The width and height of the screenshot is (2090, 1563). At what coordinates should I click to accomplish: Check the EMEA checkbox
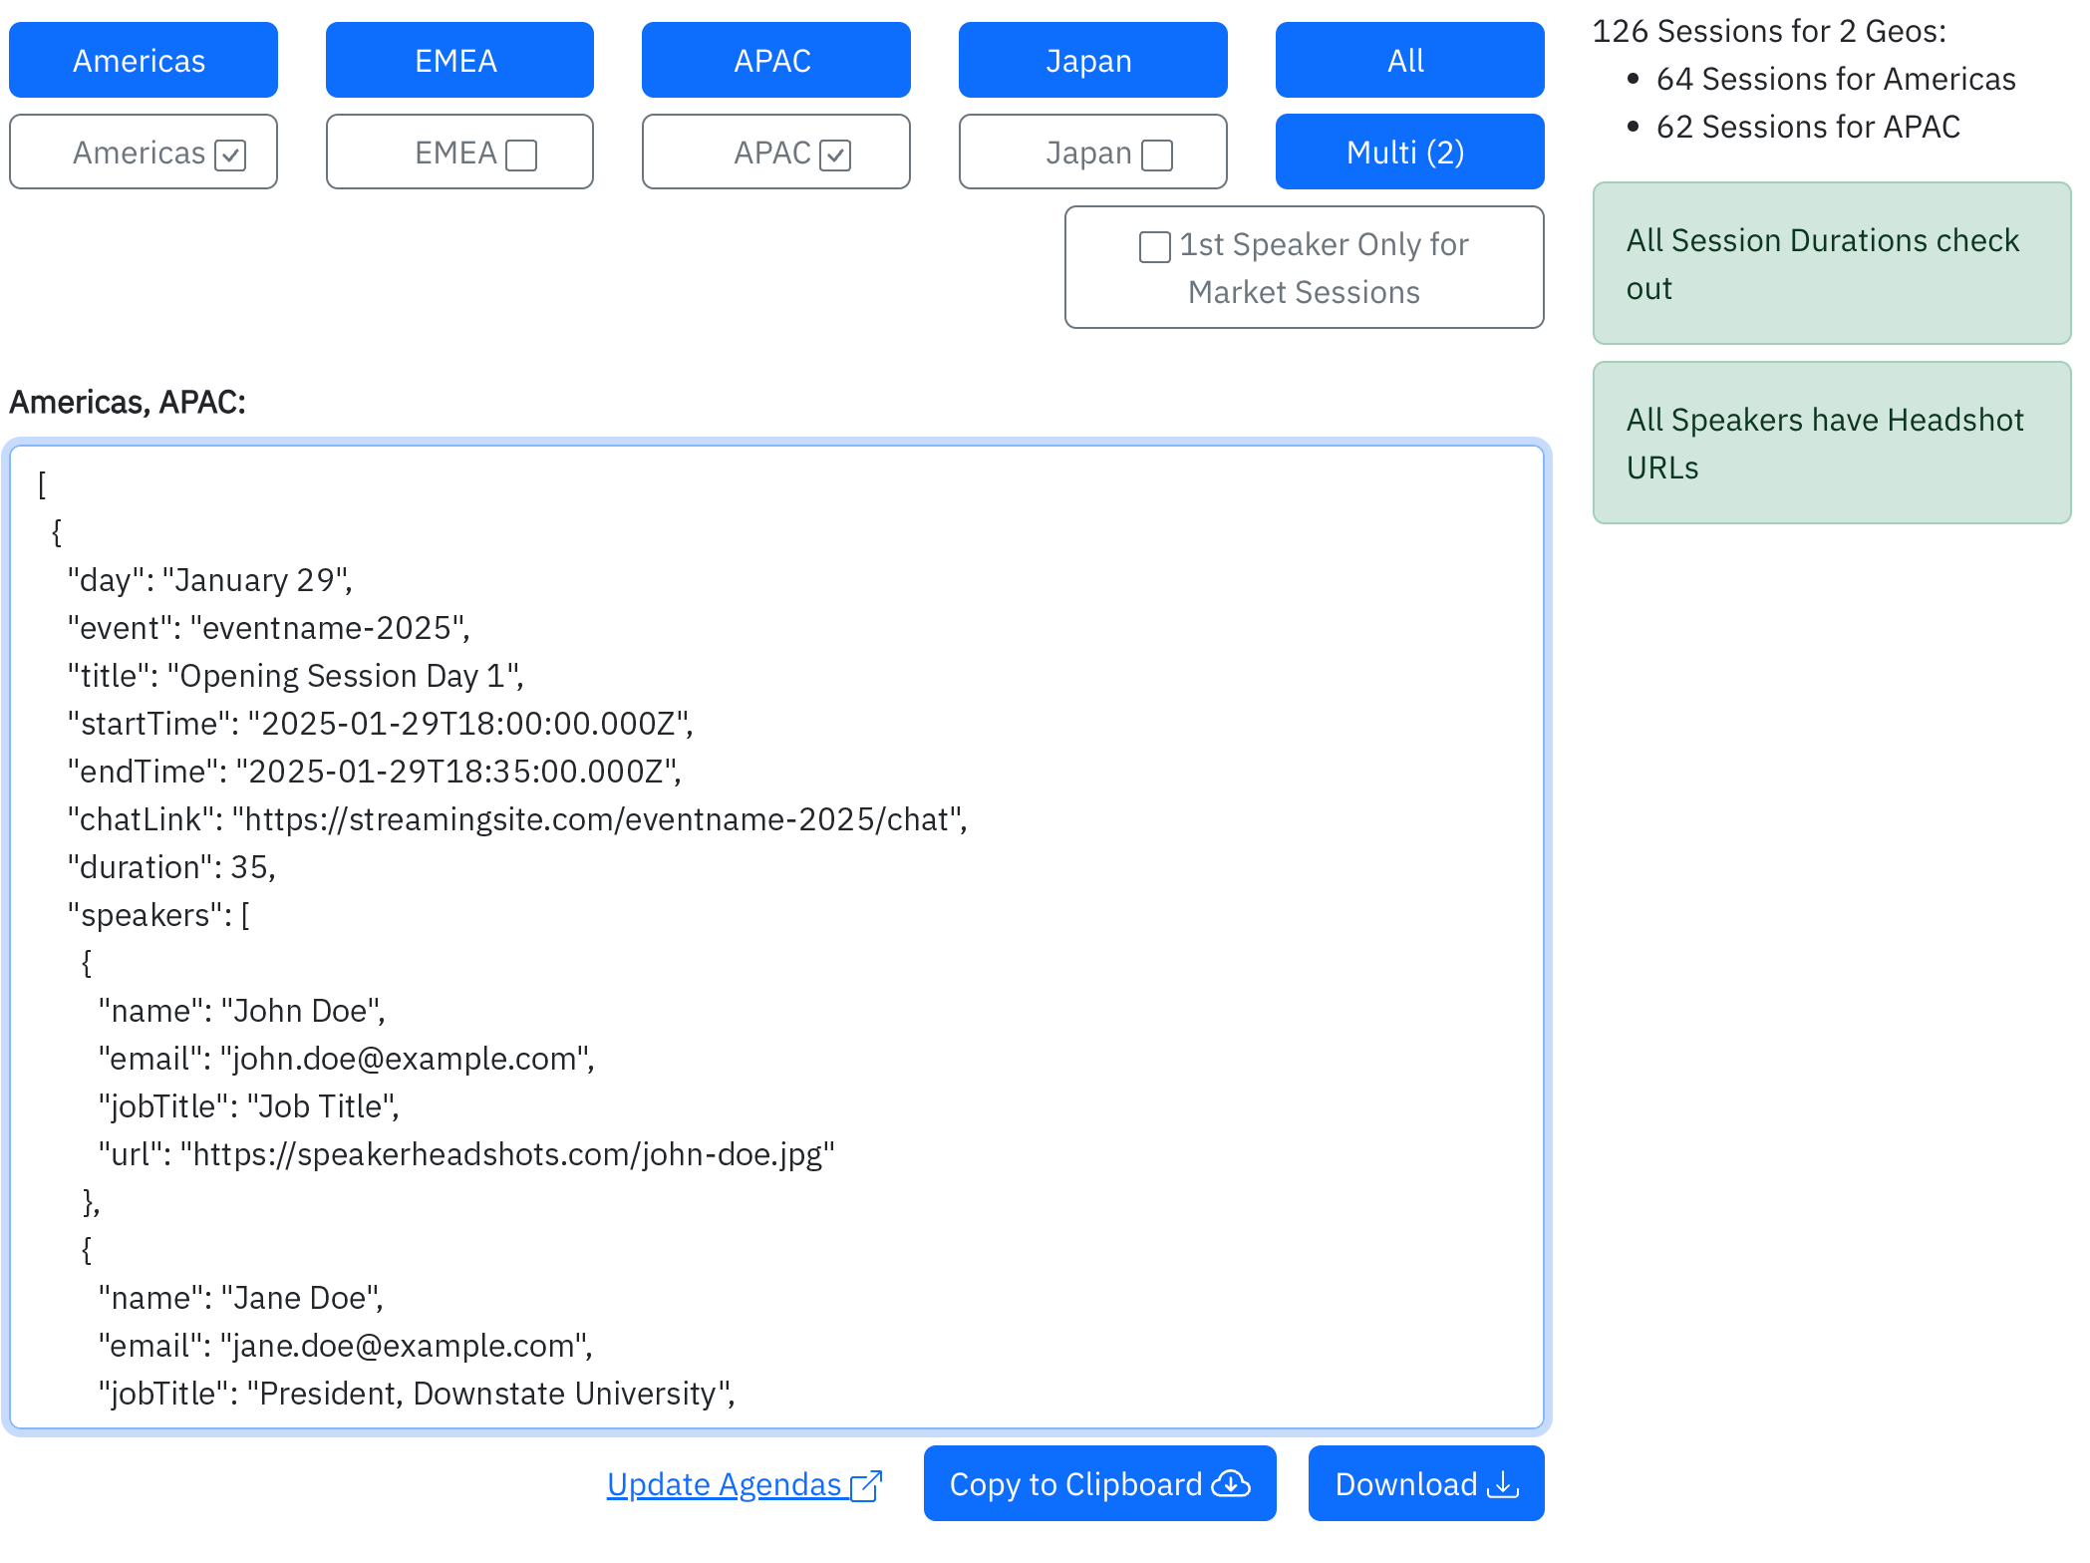(x=521, y=155)
